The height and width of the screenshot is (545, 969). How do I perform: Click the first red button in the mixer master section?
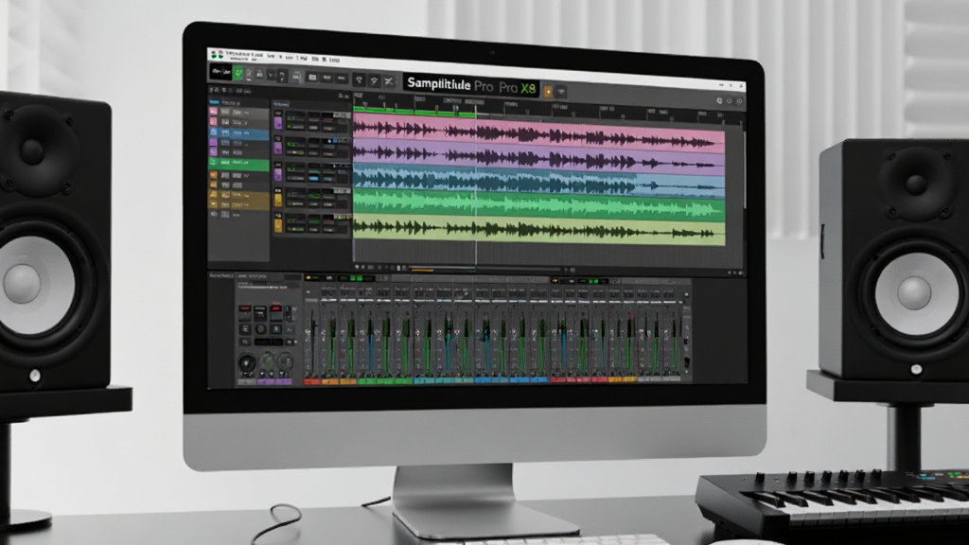[x=245, y=308]
